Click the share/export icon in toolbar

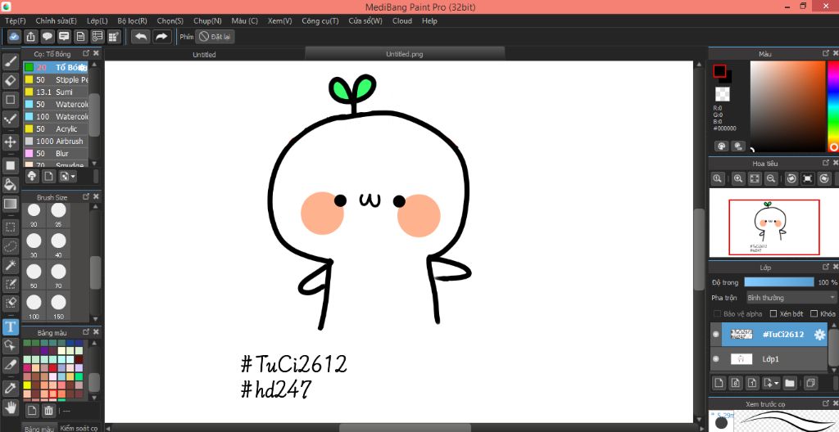point(31,36)
